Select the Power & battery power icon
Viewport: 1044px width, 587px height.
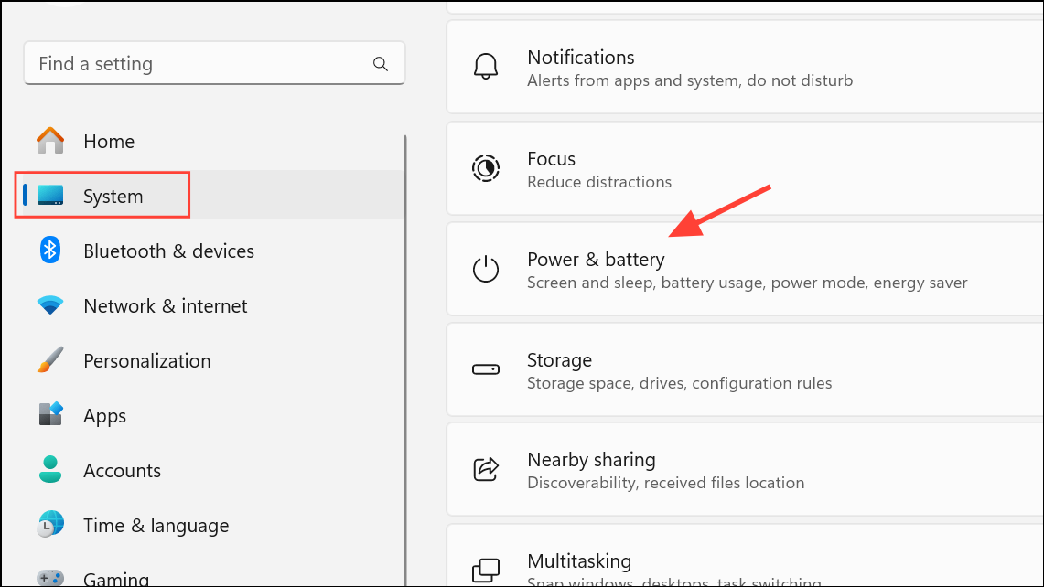[x=486, y=269]
